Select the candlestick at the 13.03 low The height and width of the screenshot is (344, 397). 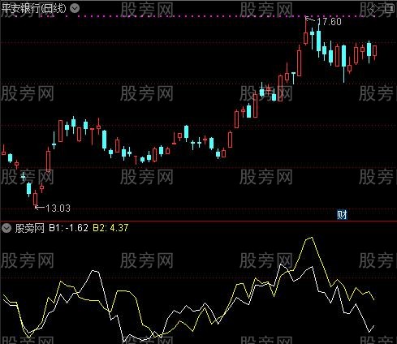[35, 199]
